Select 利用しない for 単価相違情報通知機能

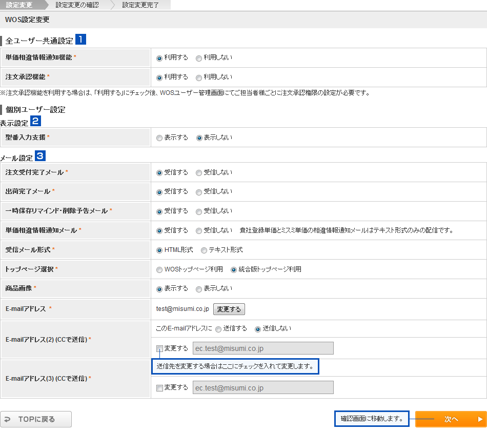pos(199,58)
